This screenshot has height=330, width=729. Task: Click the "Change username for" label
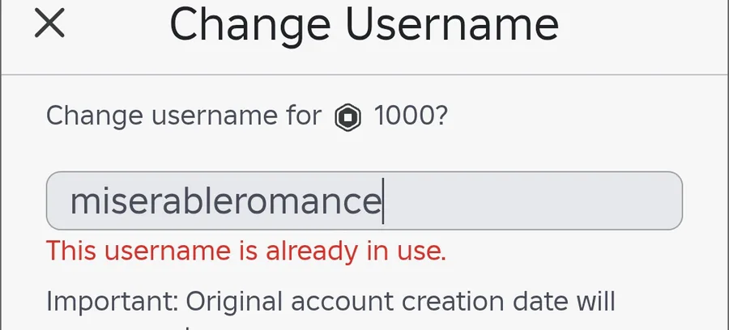click(x=183, y=116)
